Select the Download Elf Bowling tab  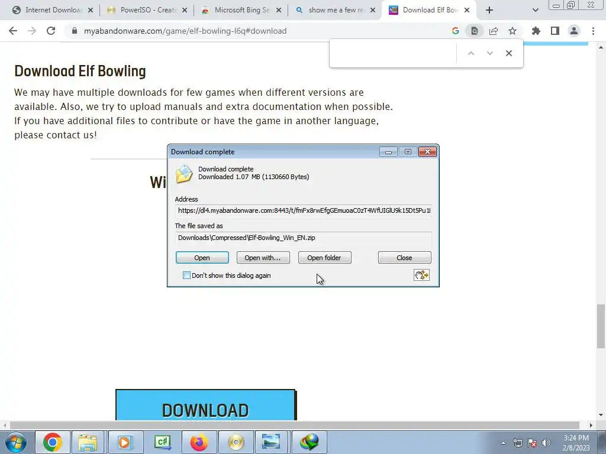click(x=429, y=10)
